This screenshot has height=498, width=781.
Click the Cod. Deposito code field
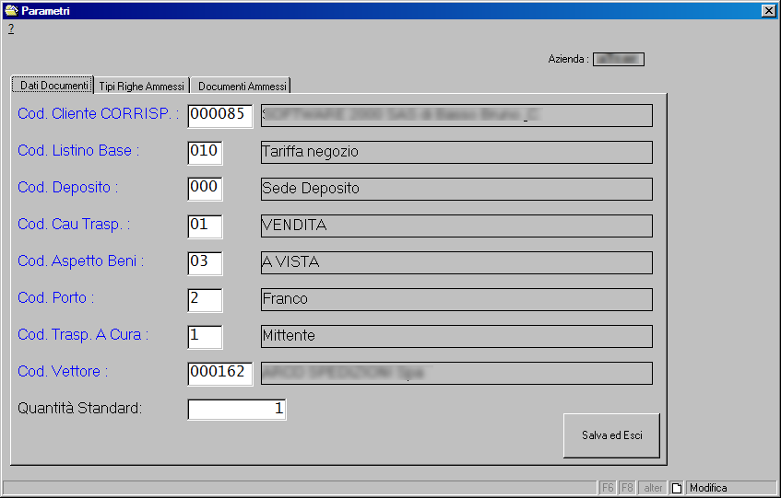click(x=205, y=189)
